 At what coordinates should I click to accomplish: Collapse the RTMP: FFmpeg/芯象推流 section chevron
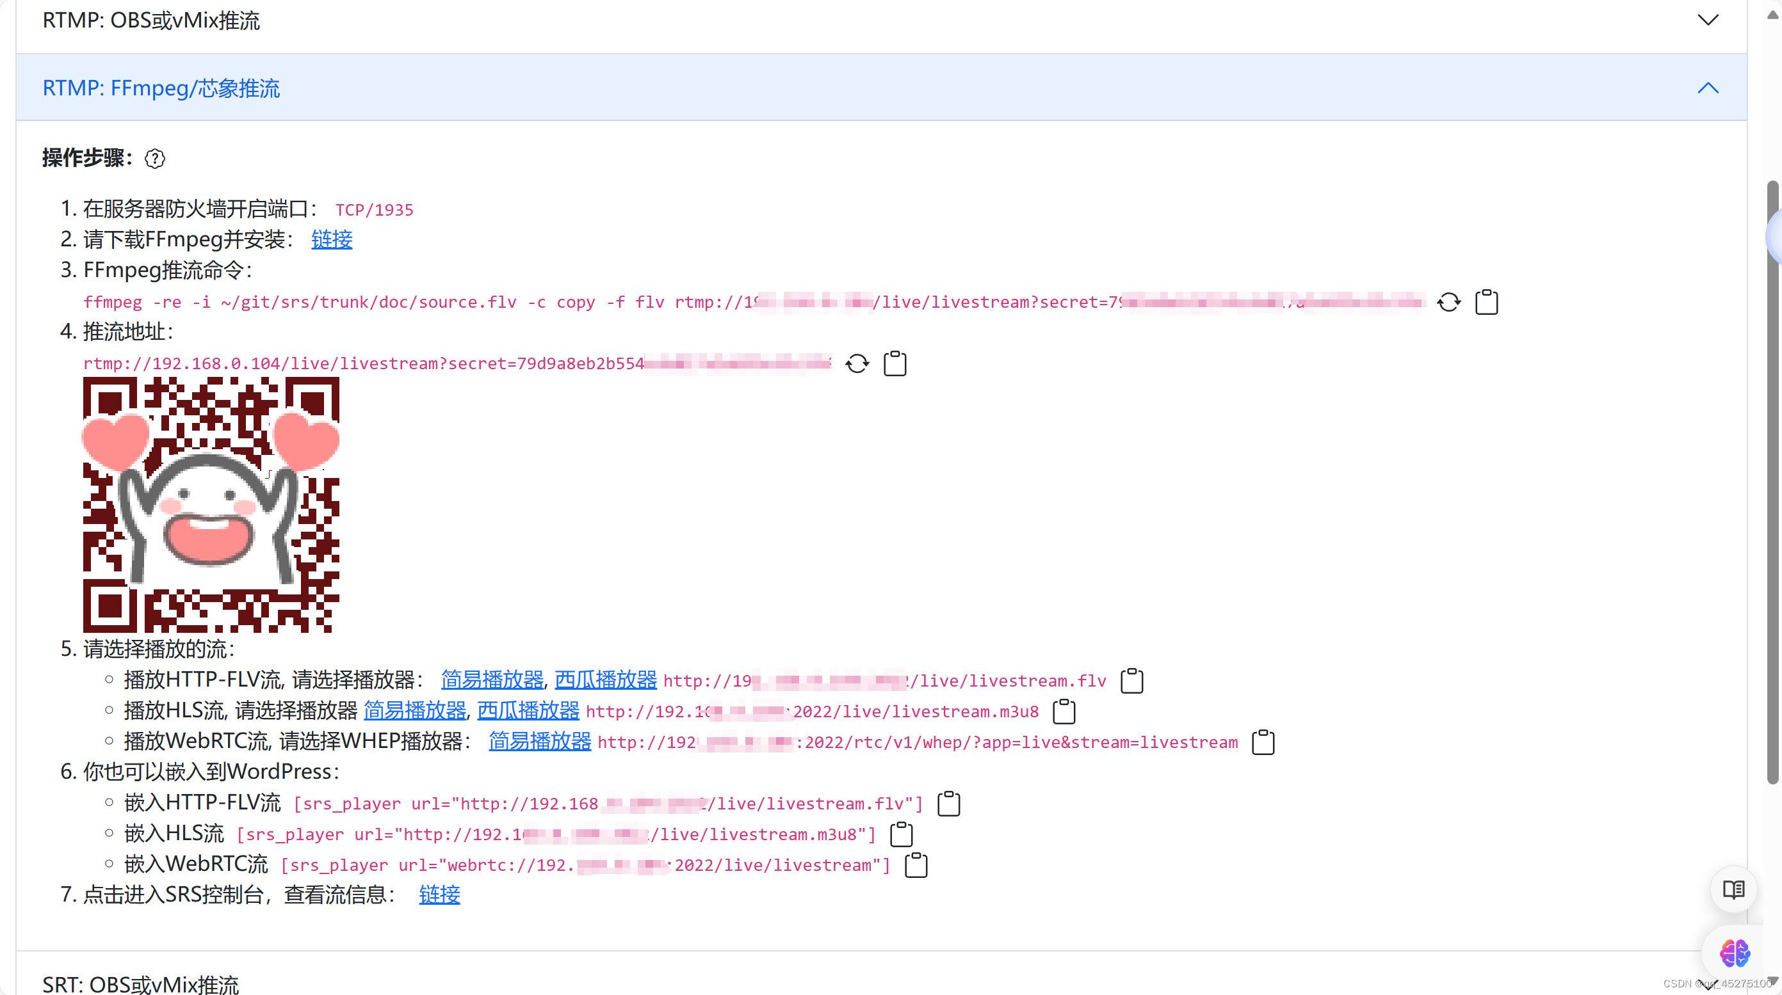click(1708, 88)
